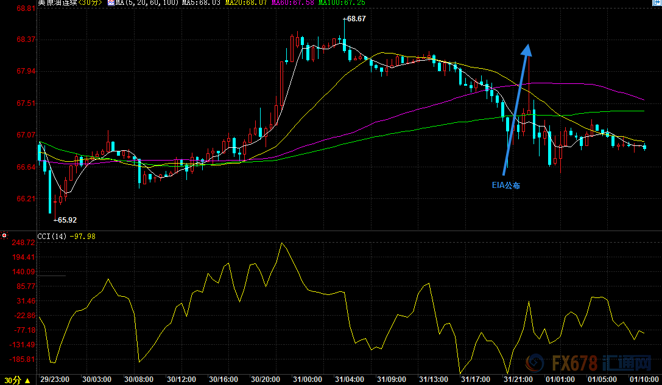662x385 pixels.
Task: Click the MA5:68.03 white legend value
Action: tap(200, 3)
